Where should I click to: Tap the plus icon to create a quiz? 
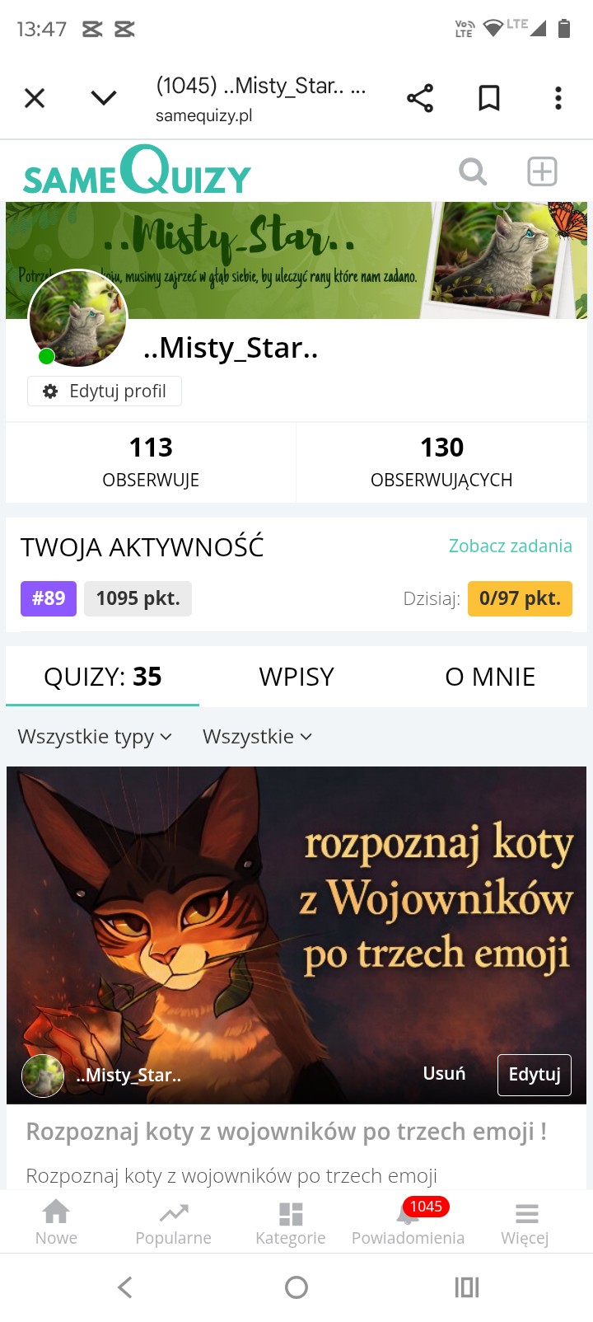[x=542, y=171]
